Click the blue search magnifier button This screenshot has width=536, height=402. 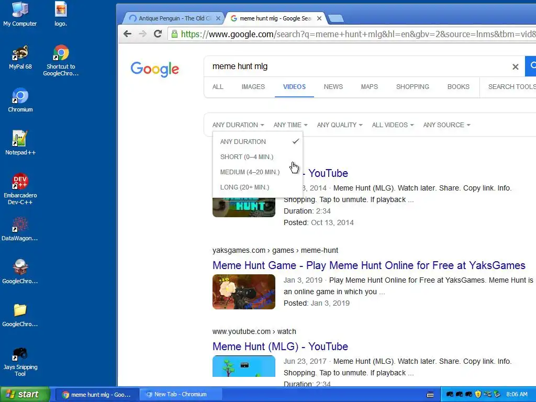[531, 66]
